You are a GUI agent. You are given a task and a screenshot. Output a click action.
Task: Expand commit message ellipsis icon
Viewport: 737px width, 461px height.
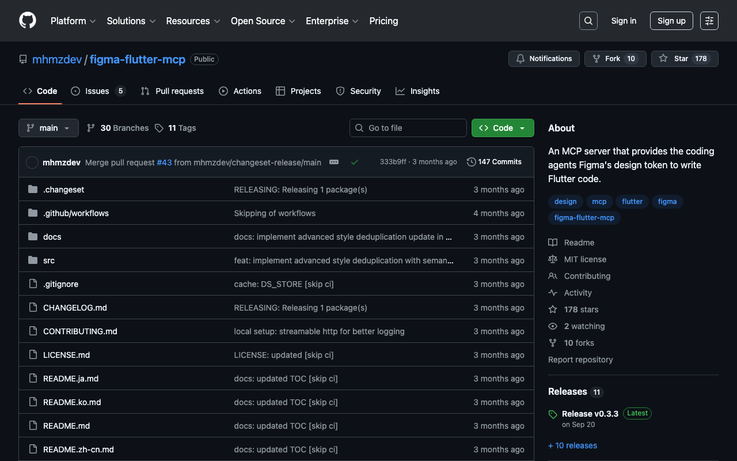point(334,162)
